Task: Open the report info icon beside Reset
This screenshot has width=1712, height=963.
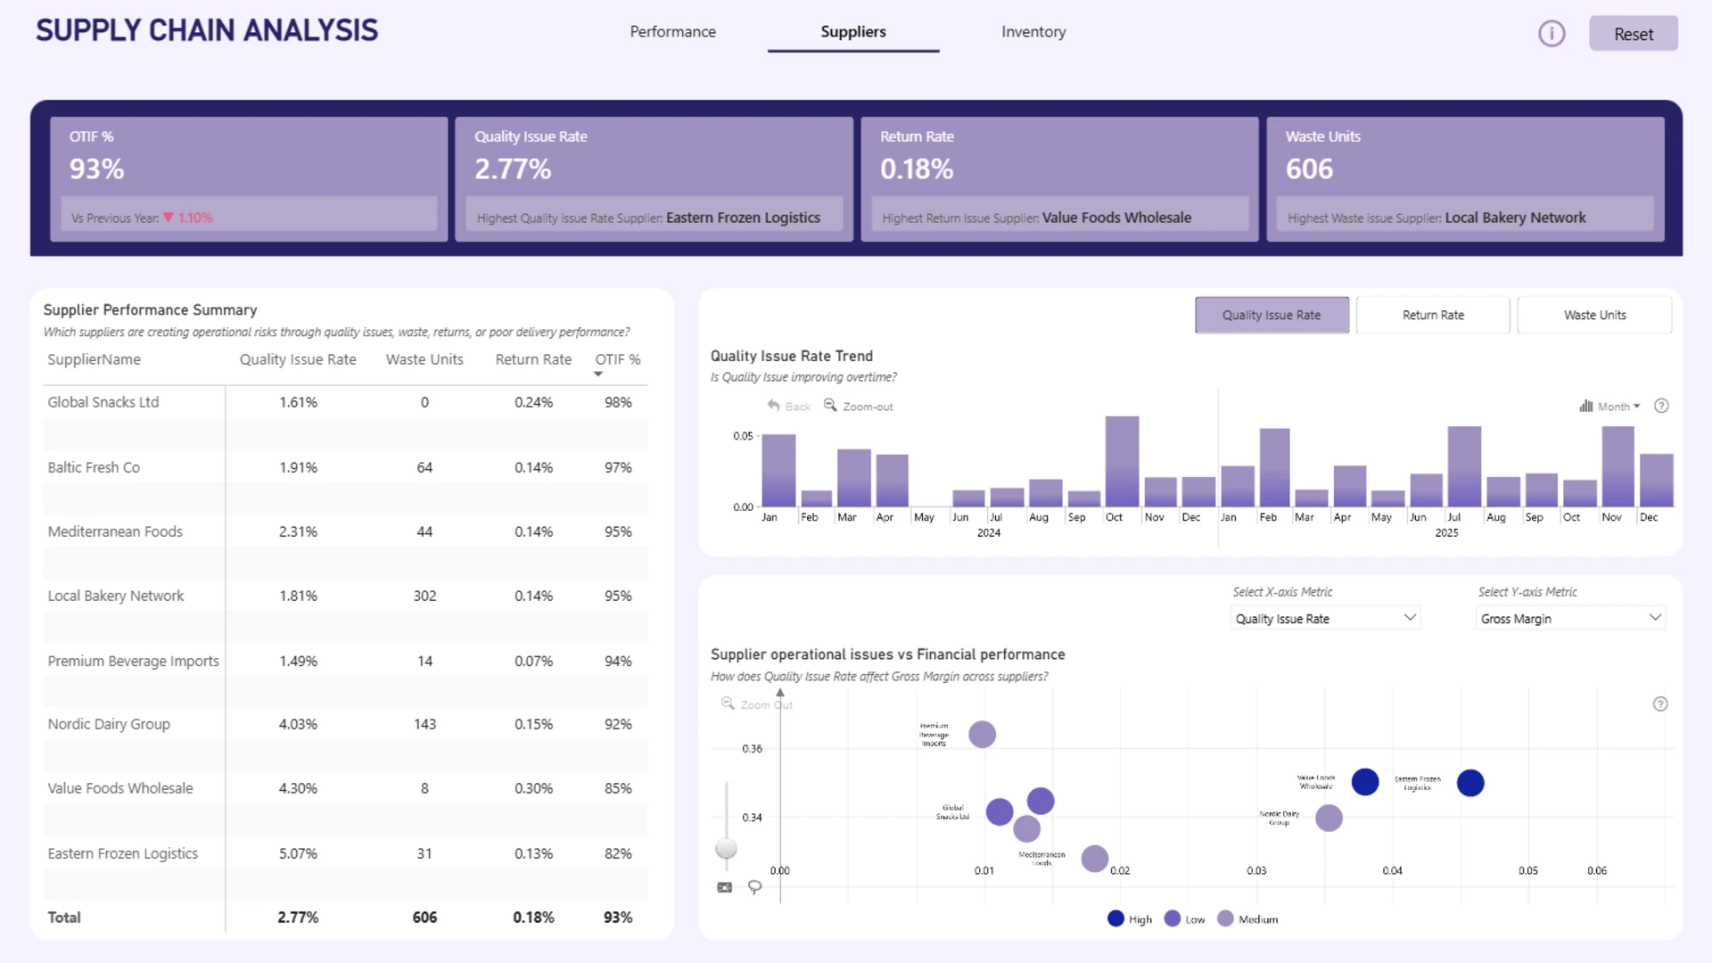Action: pos(1551,34)
